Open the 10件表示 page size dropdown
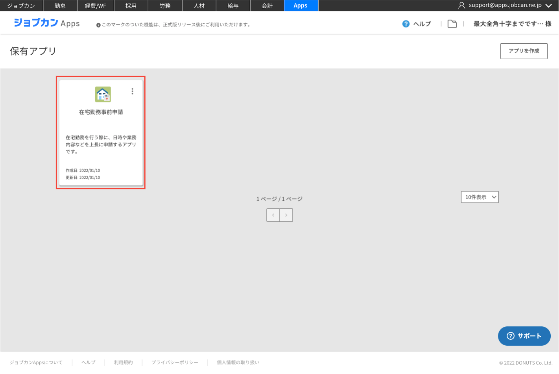559x374 pixels. pos(480,197)
